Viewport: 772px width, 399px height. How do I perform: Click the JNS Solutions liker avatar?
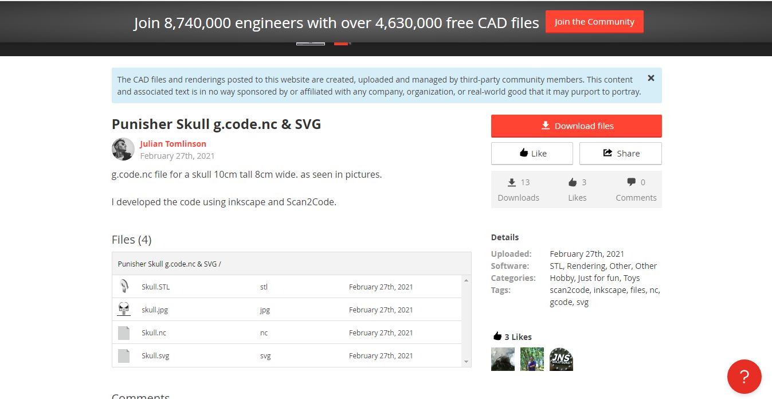click(x=561, y=358)
